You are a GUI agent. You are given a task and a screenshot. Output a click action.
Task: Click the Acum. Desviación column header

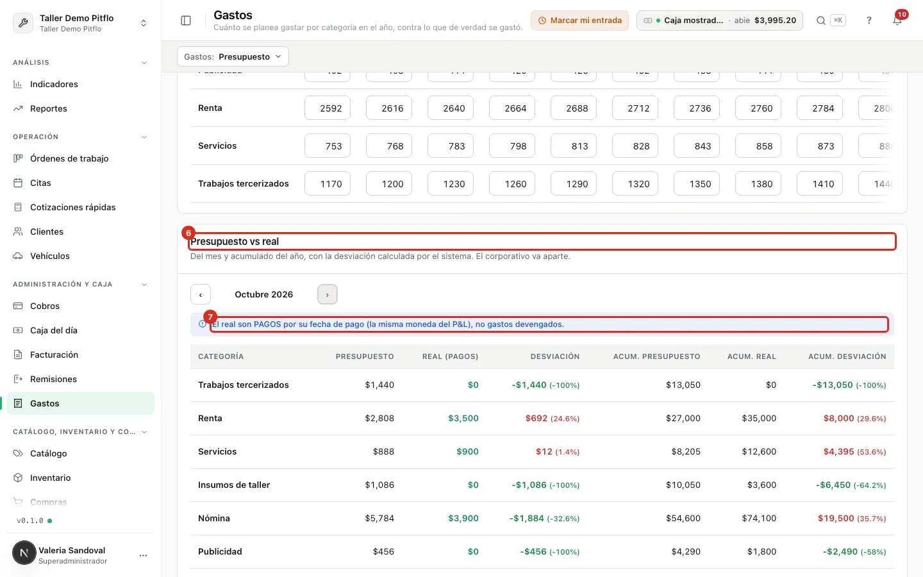847,356
